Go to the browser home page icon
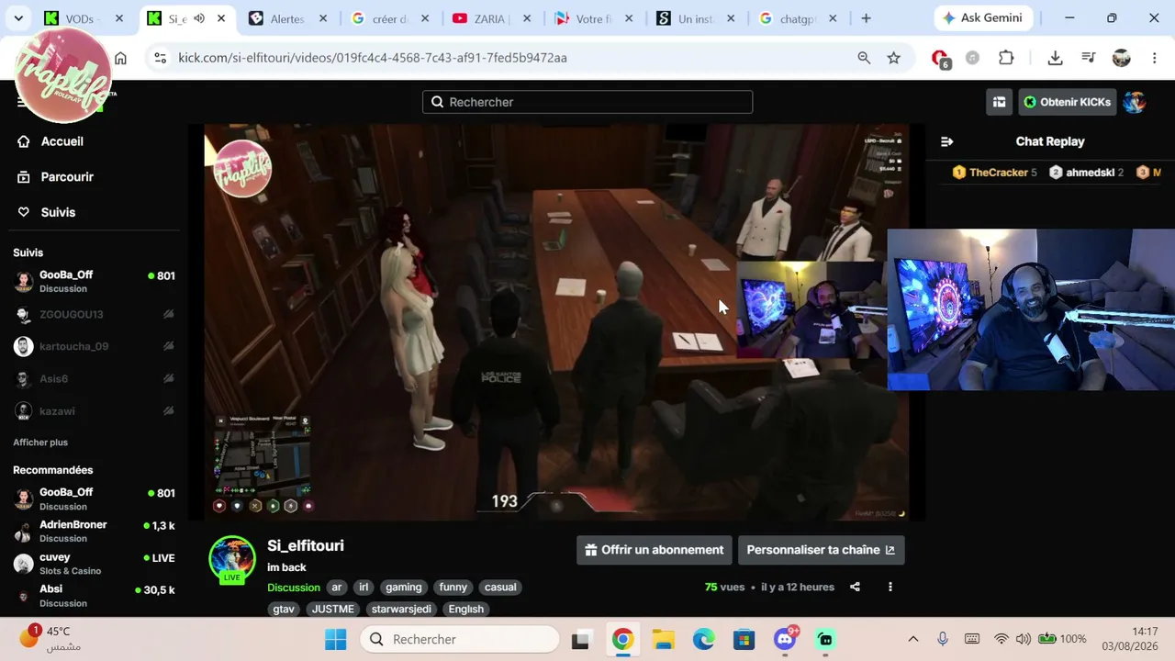 point(120,58)
